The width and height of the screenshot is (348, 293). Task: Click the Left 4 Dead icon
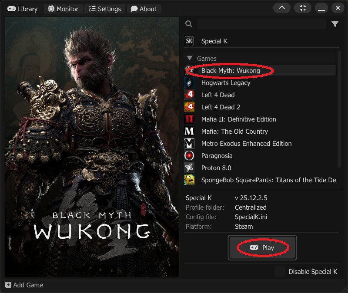click(x=189, y=95)
